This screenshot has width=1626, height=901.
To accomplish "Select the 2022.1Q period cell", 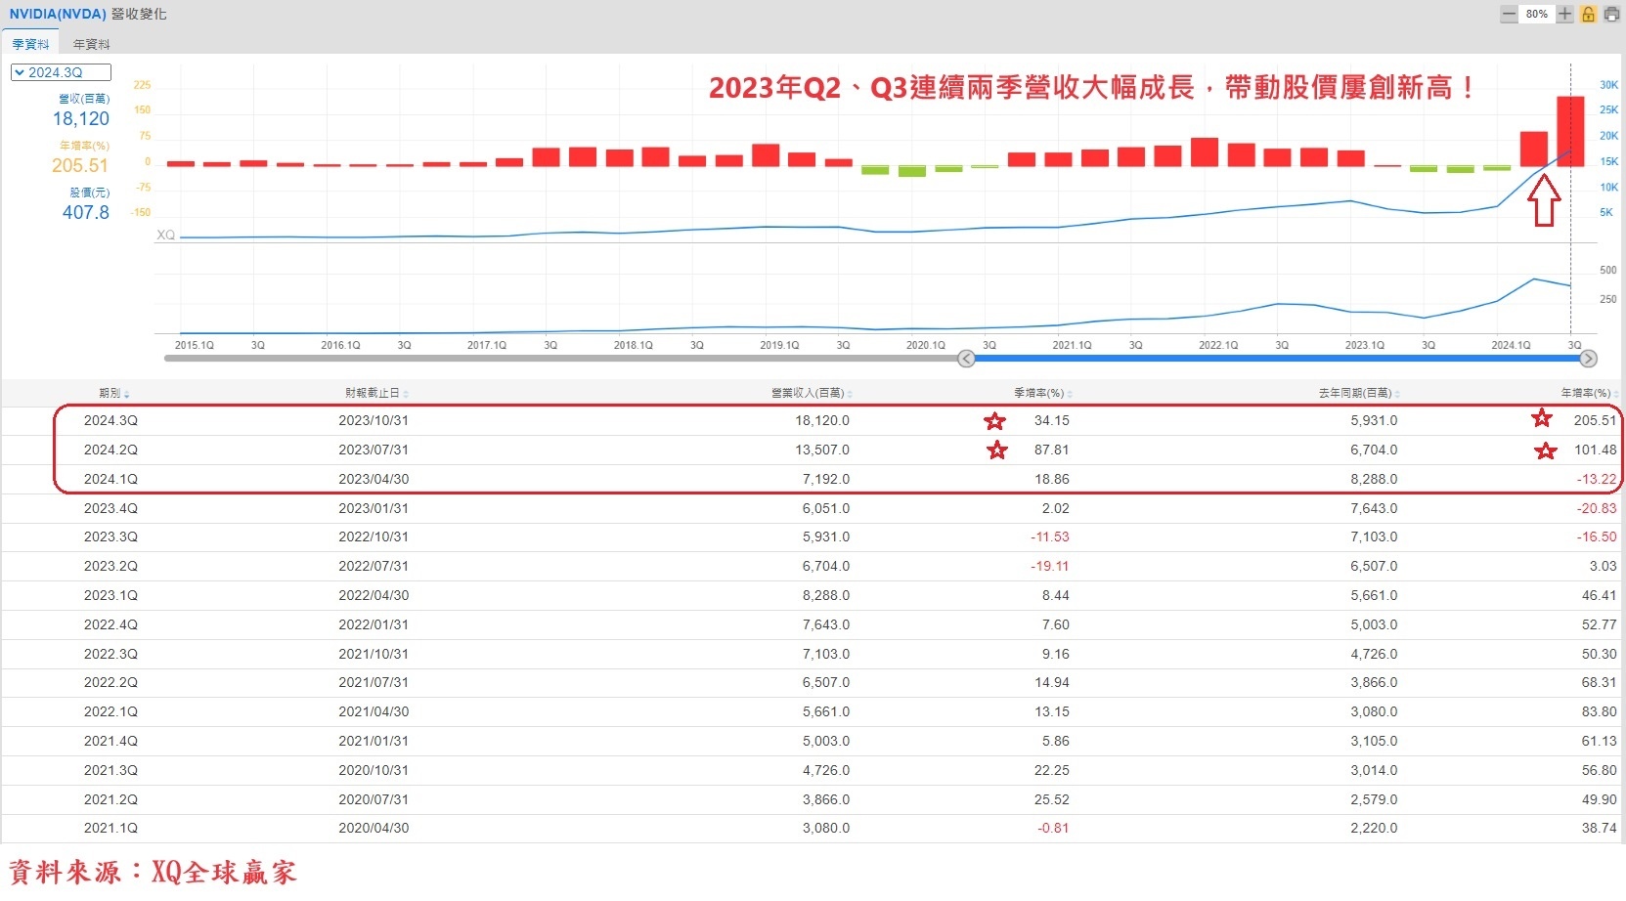I will pyautogui.click(x=110, y=711).
